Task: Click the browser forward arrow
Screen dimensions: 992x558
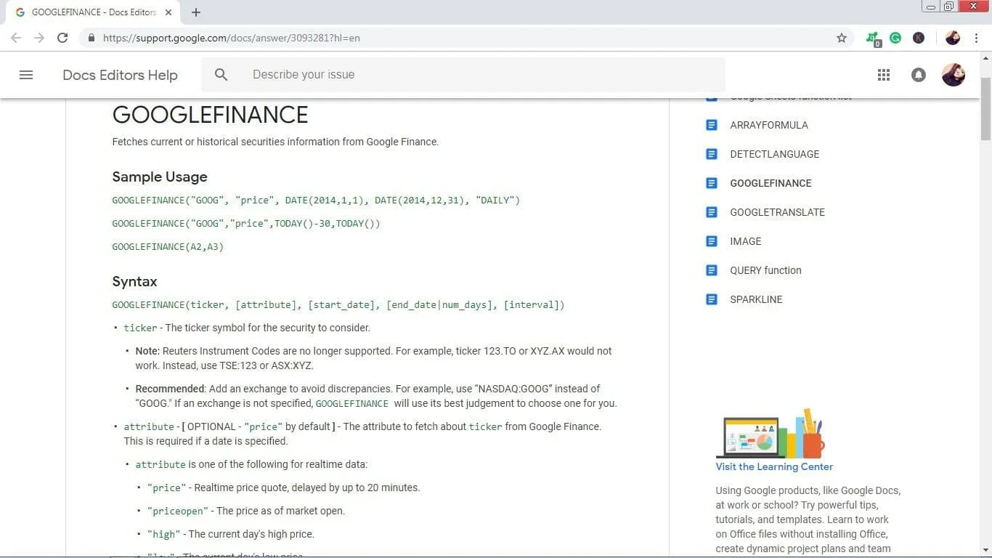Action: click(x=39, y=38)
